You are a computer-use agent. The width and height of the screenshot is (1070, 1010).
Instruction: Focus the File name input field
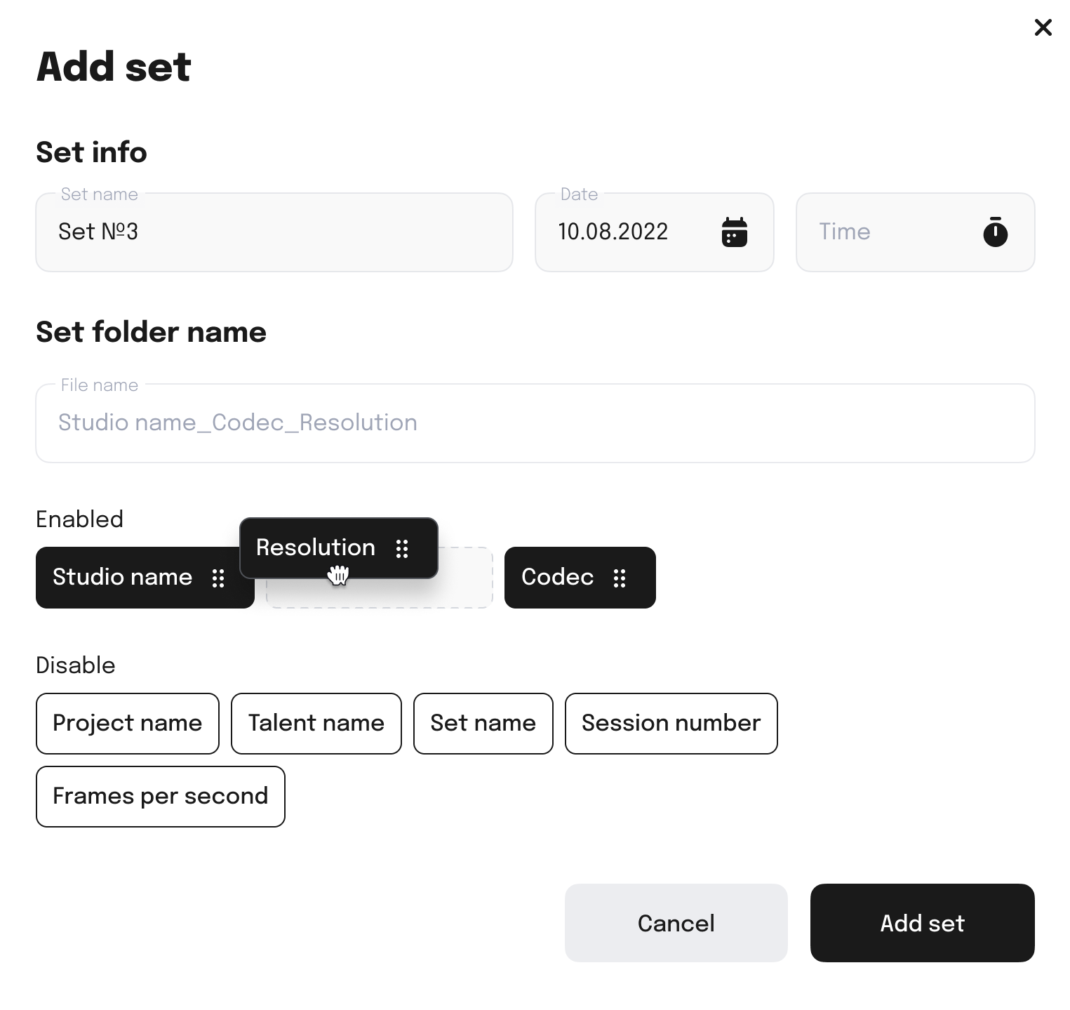click(x=535, y=423)
